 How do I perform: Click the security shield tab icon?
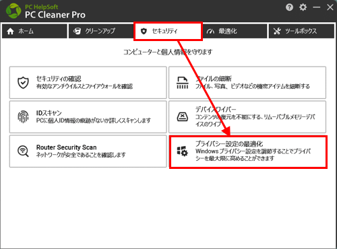pos(144,31)
